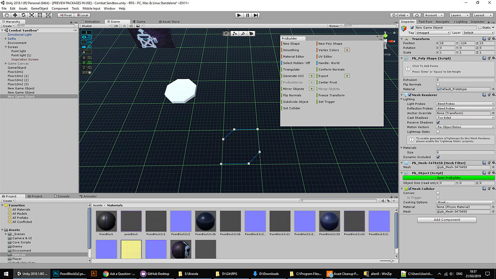Select the Rotate tool
The width and height of the screenshot is (496, 279).
[23, 15]
